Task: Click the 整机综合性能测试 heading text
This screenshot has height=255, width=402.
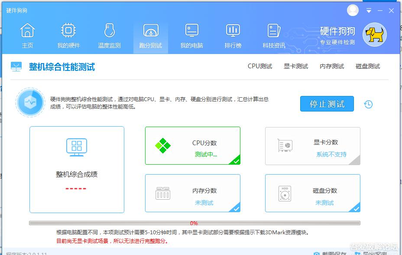Action: [x=62, y=67]
